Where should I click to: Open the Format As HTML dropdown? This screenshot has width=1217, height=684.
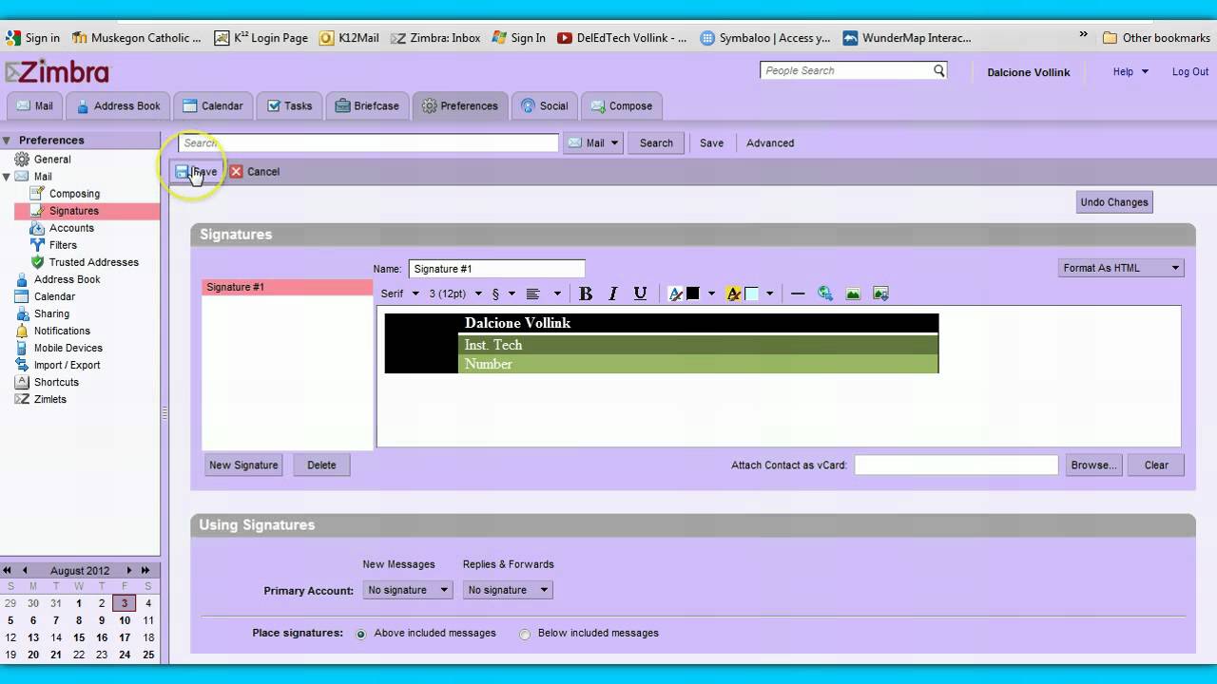(x=1121, y=268)
